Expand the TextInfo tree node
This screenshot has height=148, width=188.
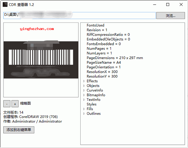click(x=84, y=100)
